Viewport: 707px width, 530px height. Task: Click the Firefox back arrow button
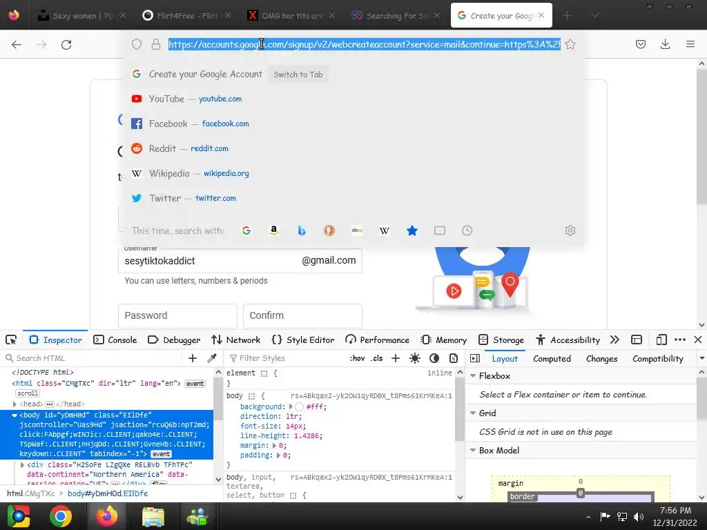pos(17,44)
